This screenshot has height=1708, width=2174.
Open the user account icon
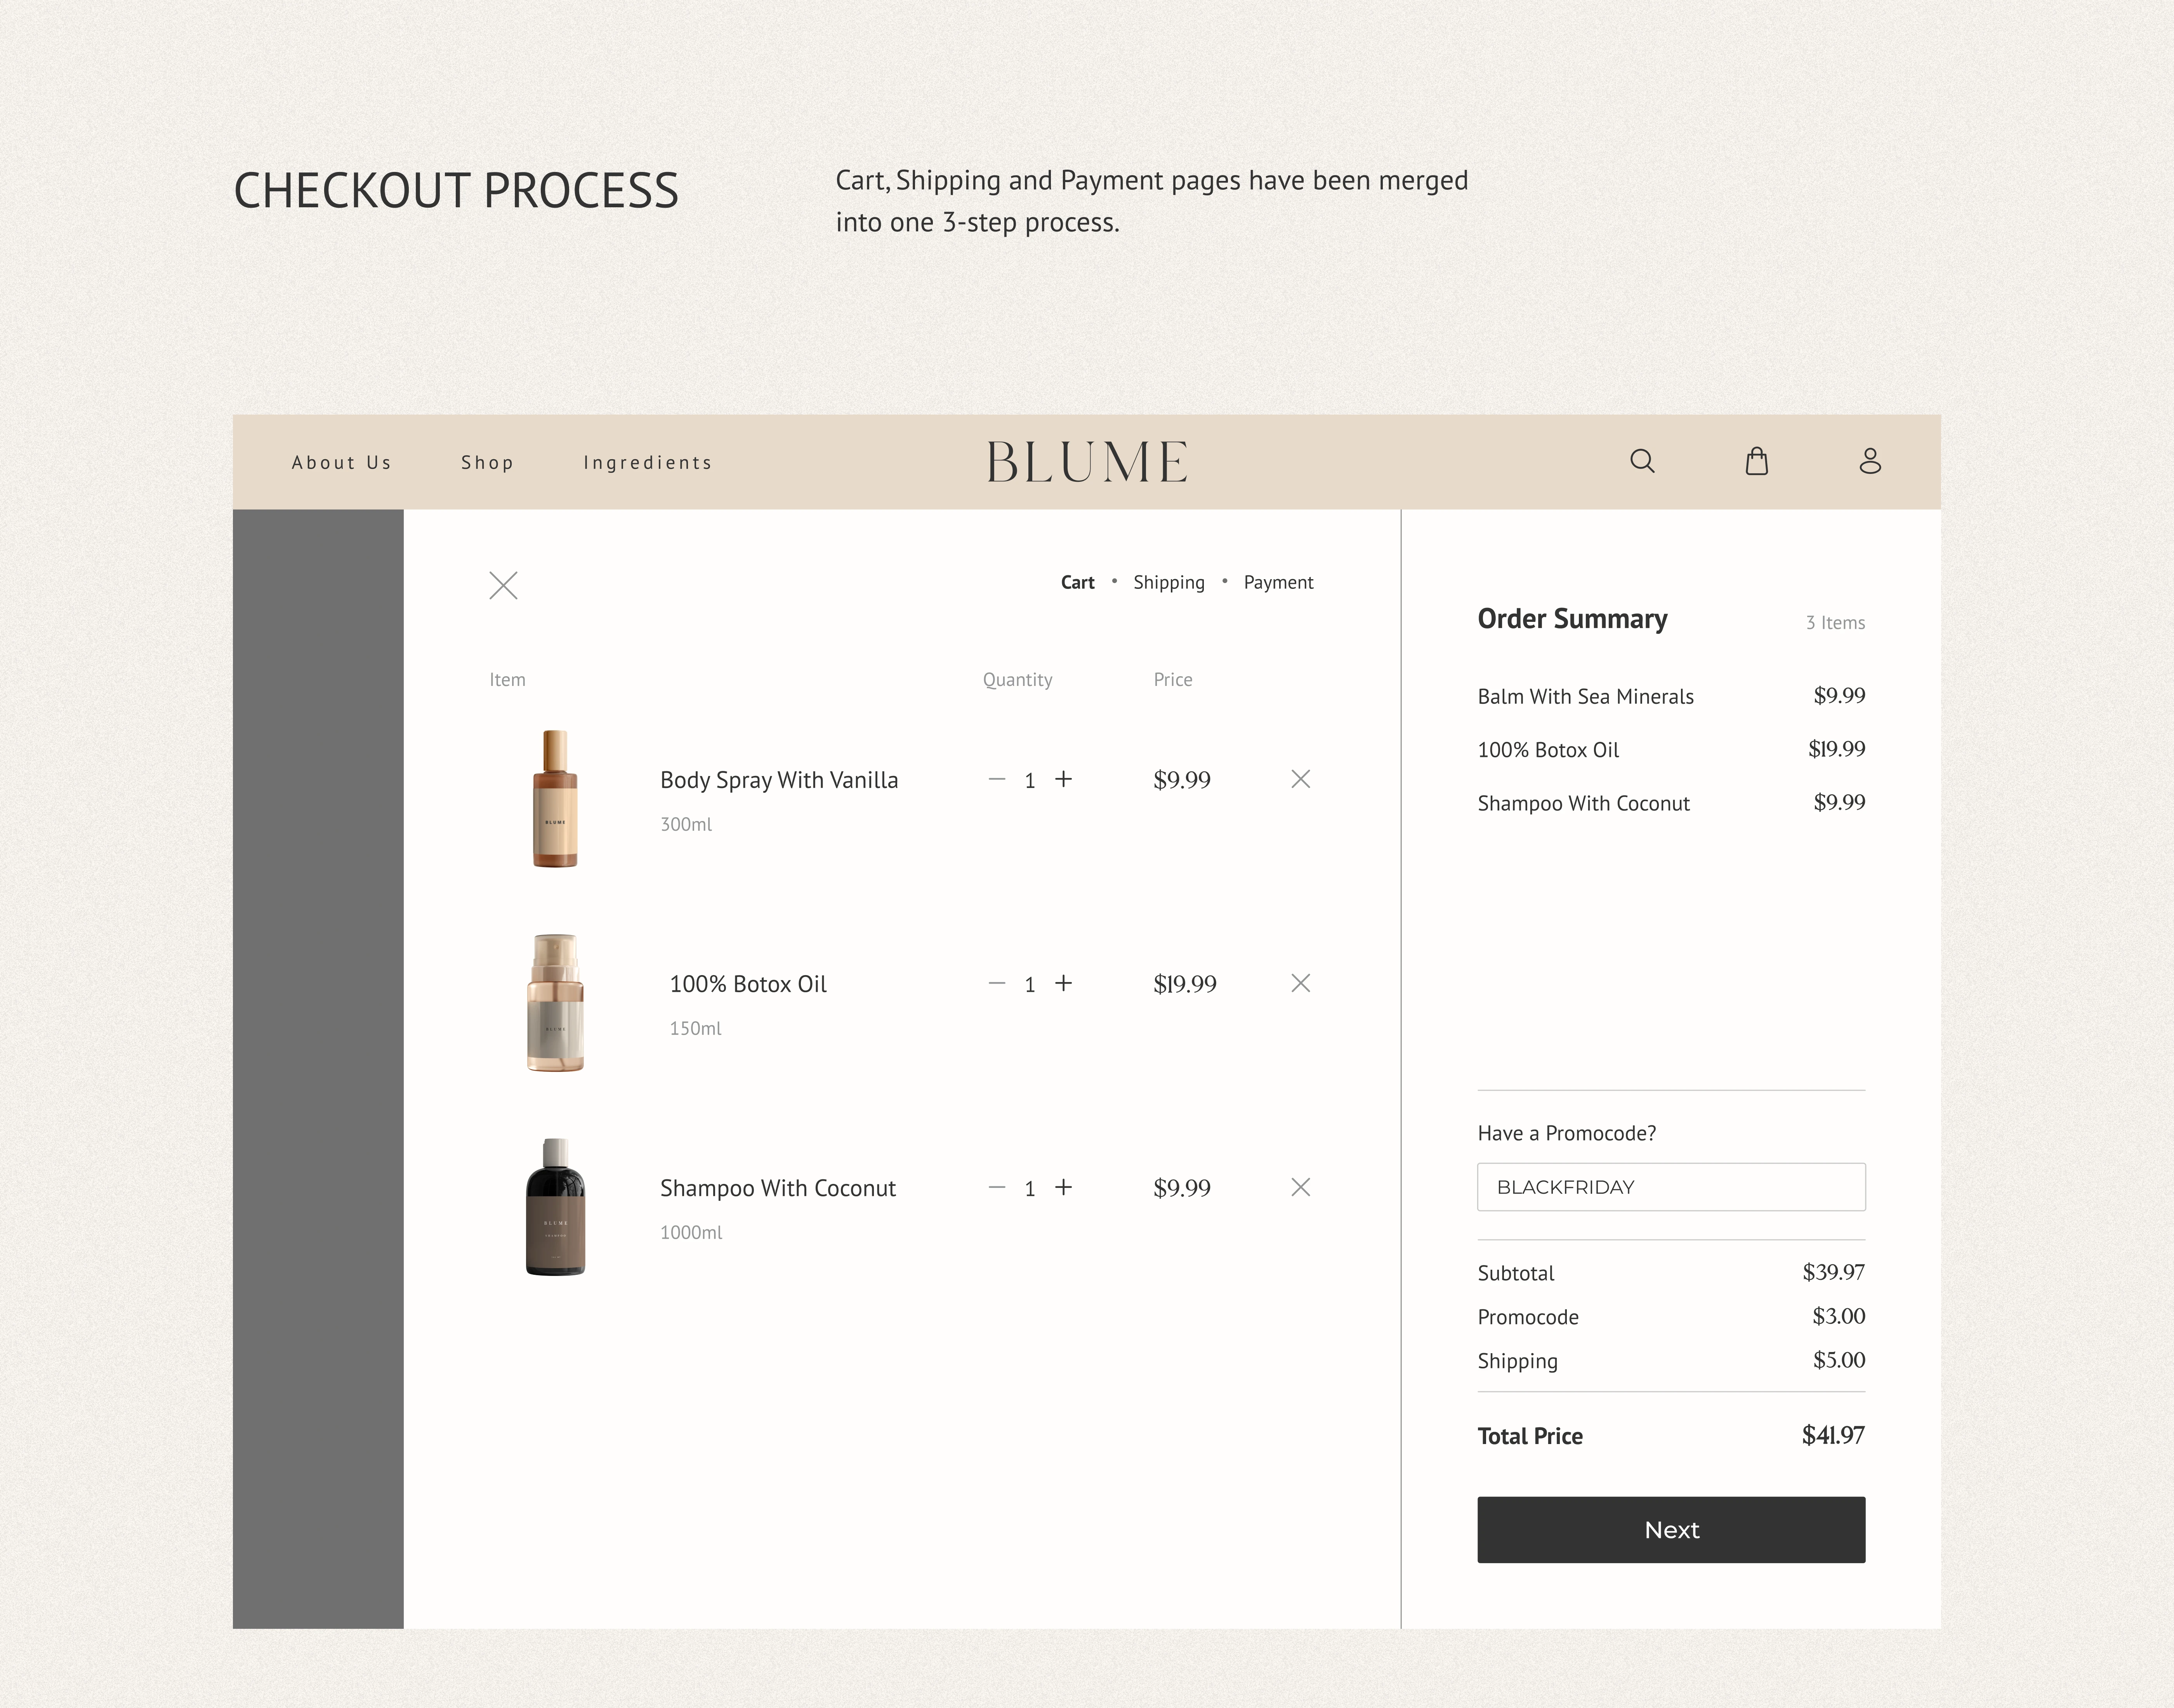1870,461
